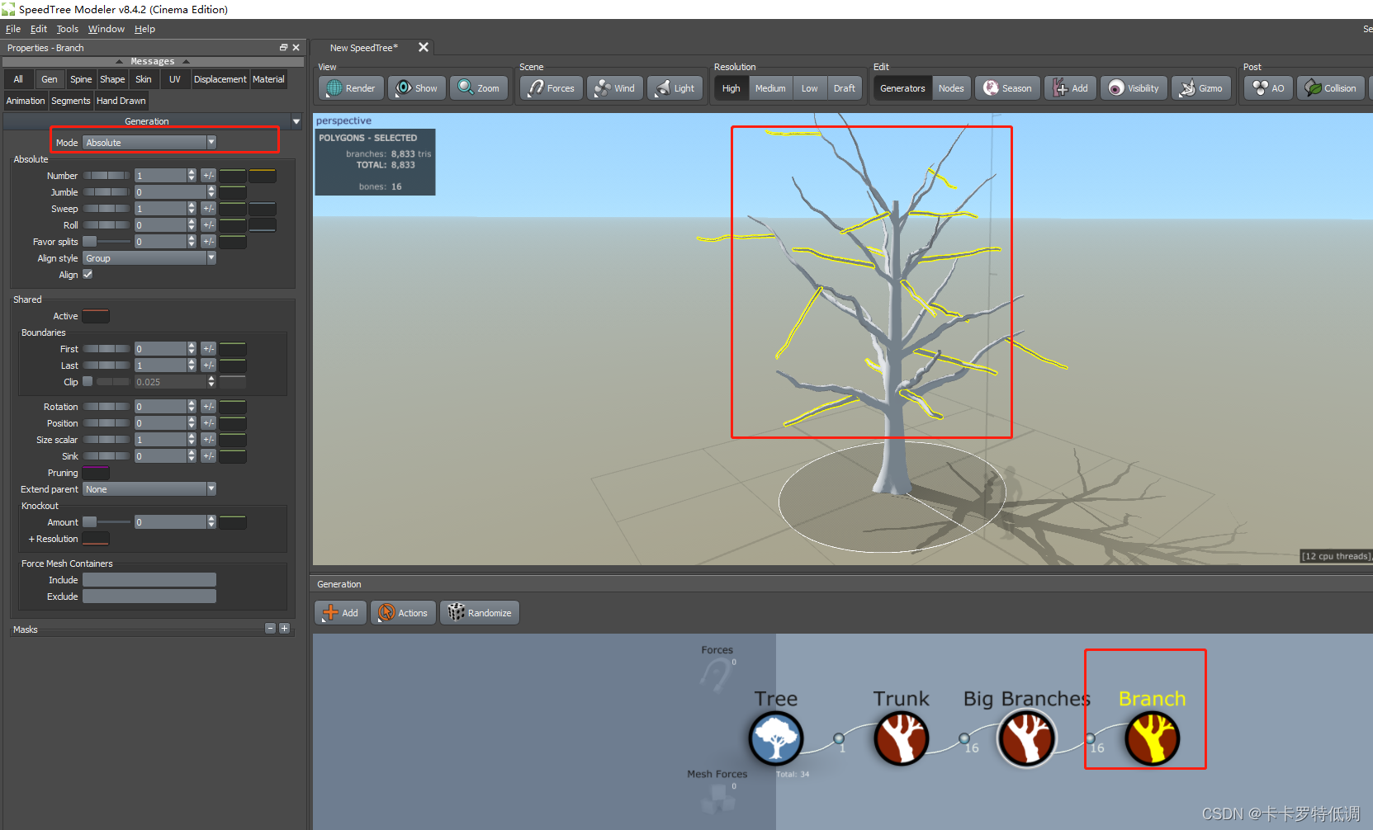Switch resolution to Low
Viewport: 1373px width, 830px height.
point(810,88)
